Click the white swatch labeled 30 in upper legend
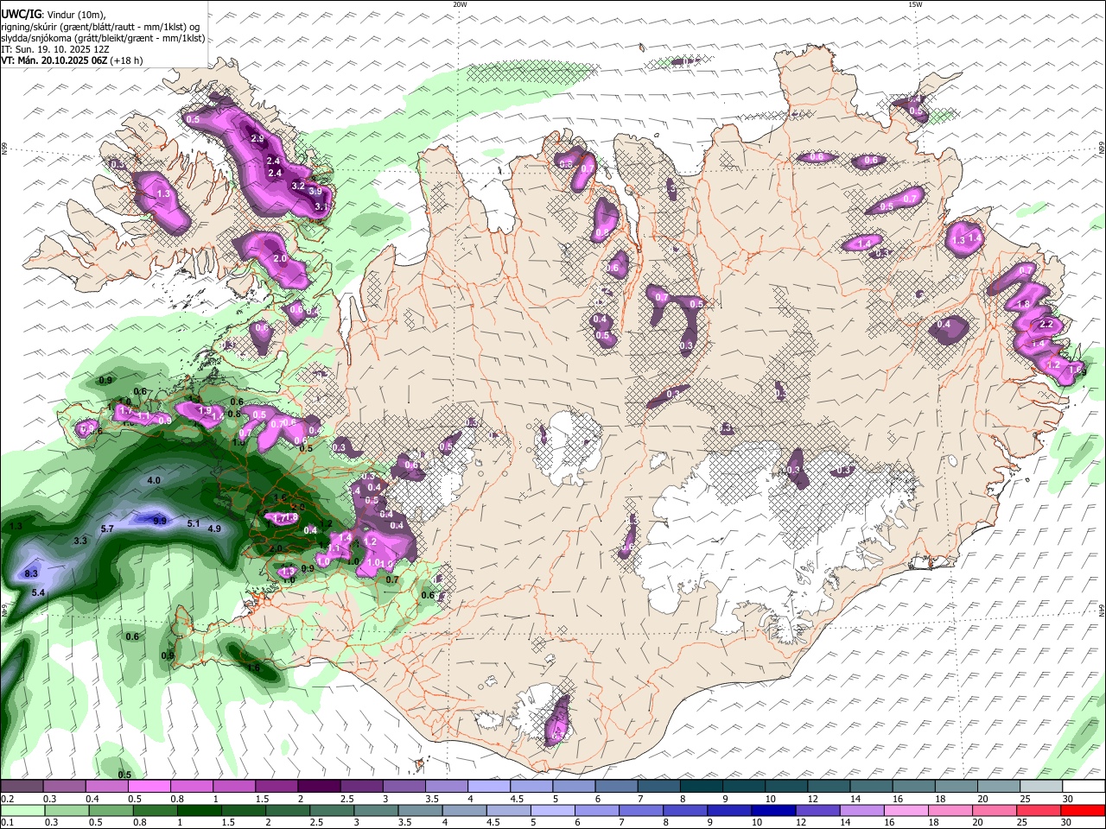This screenshot has width=1106, height=829. coord(1083,787)
